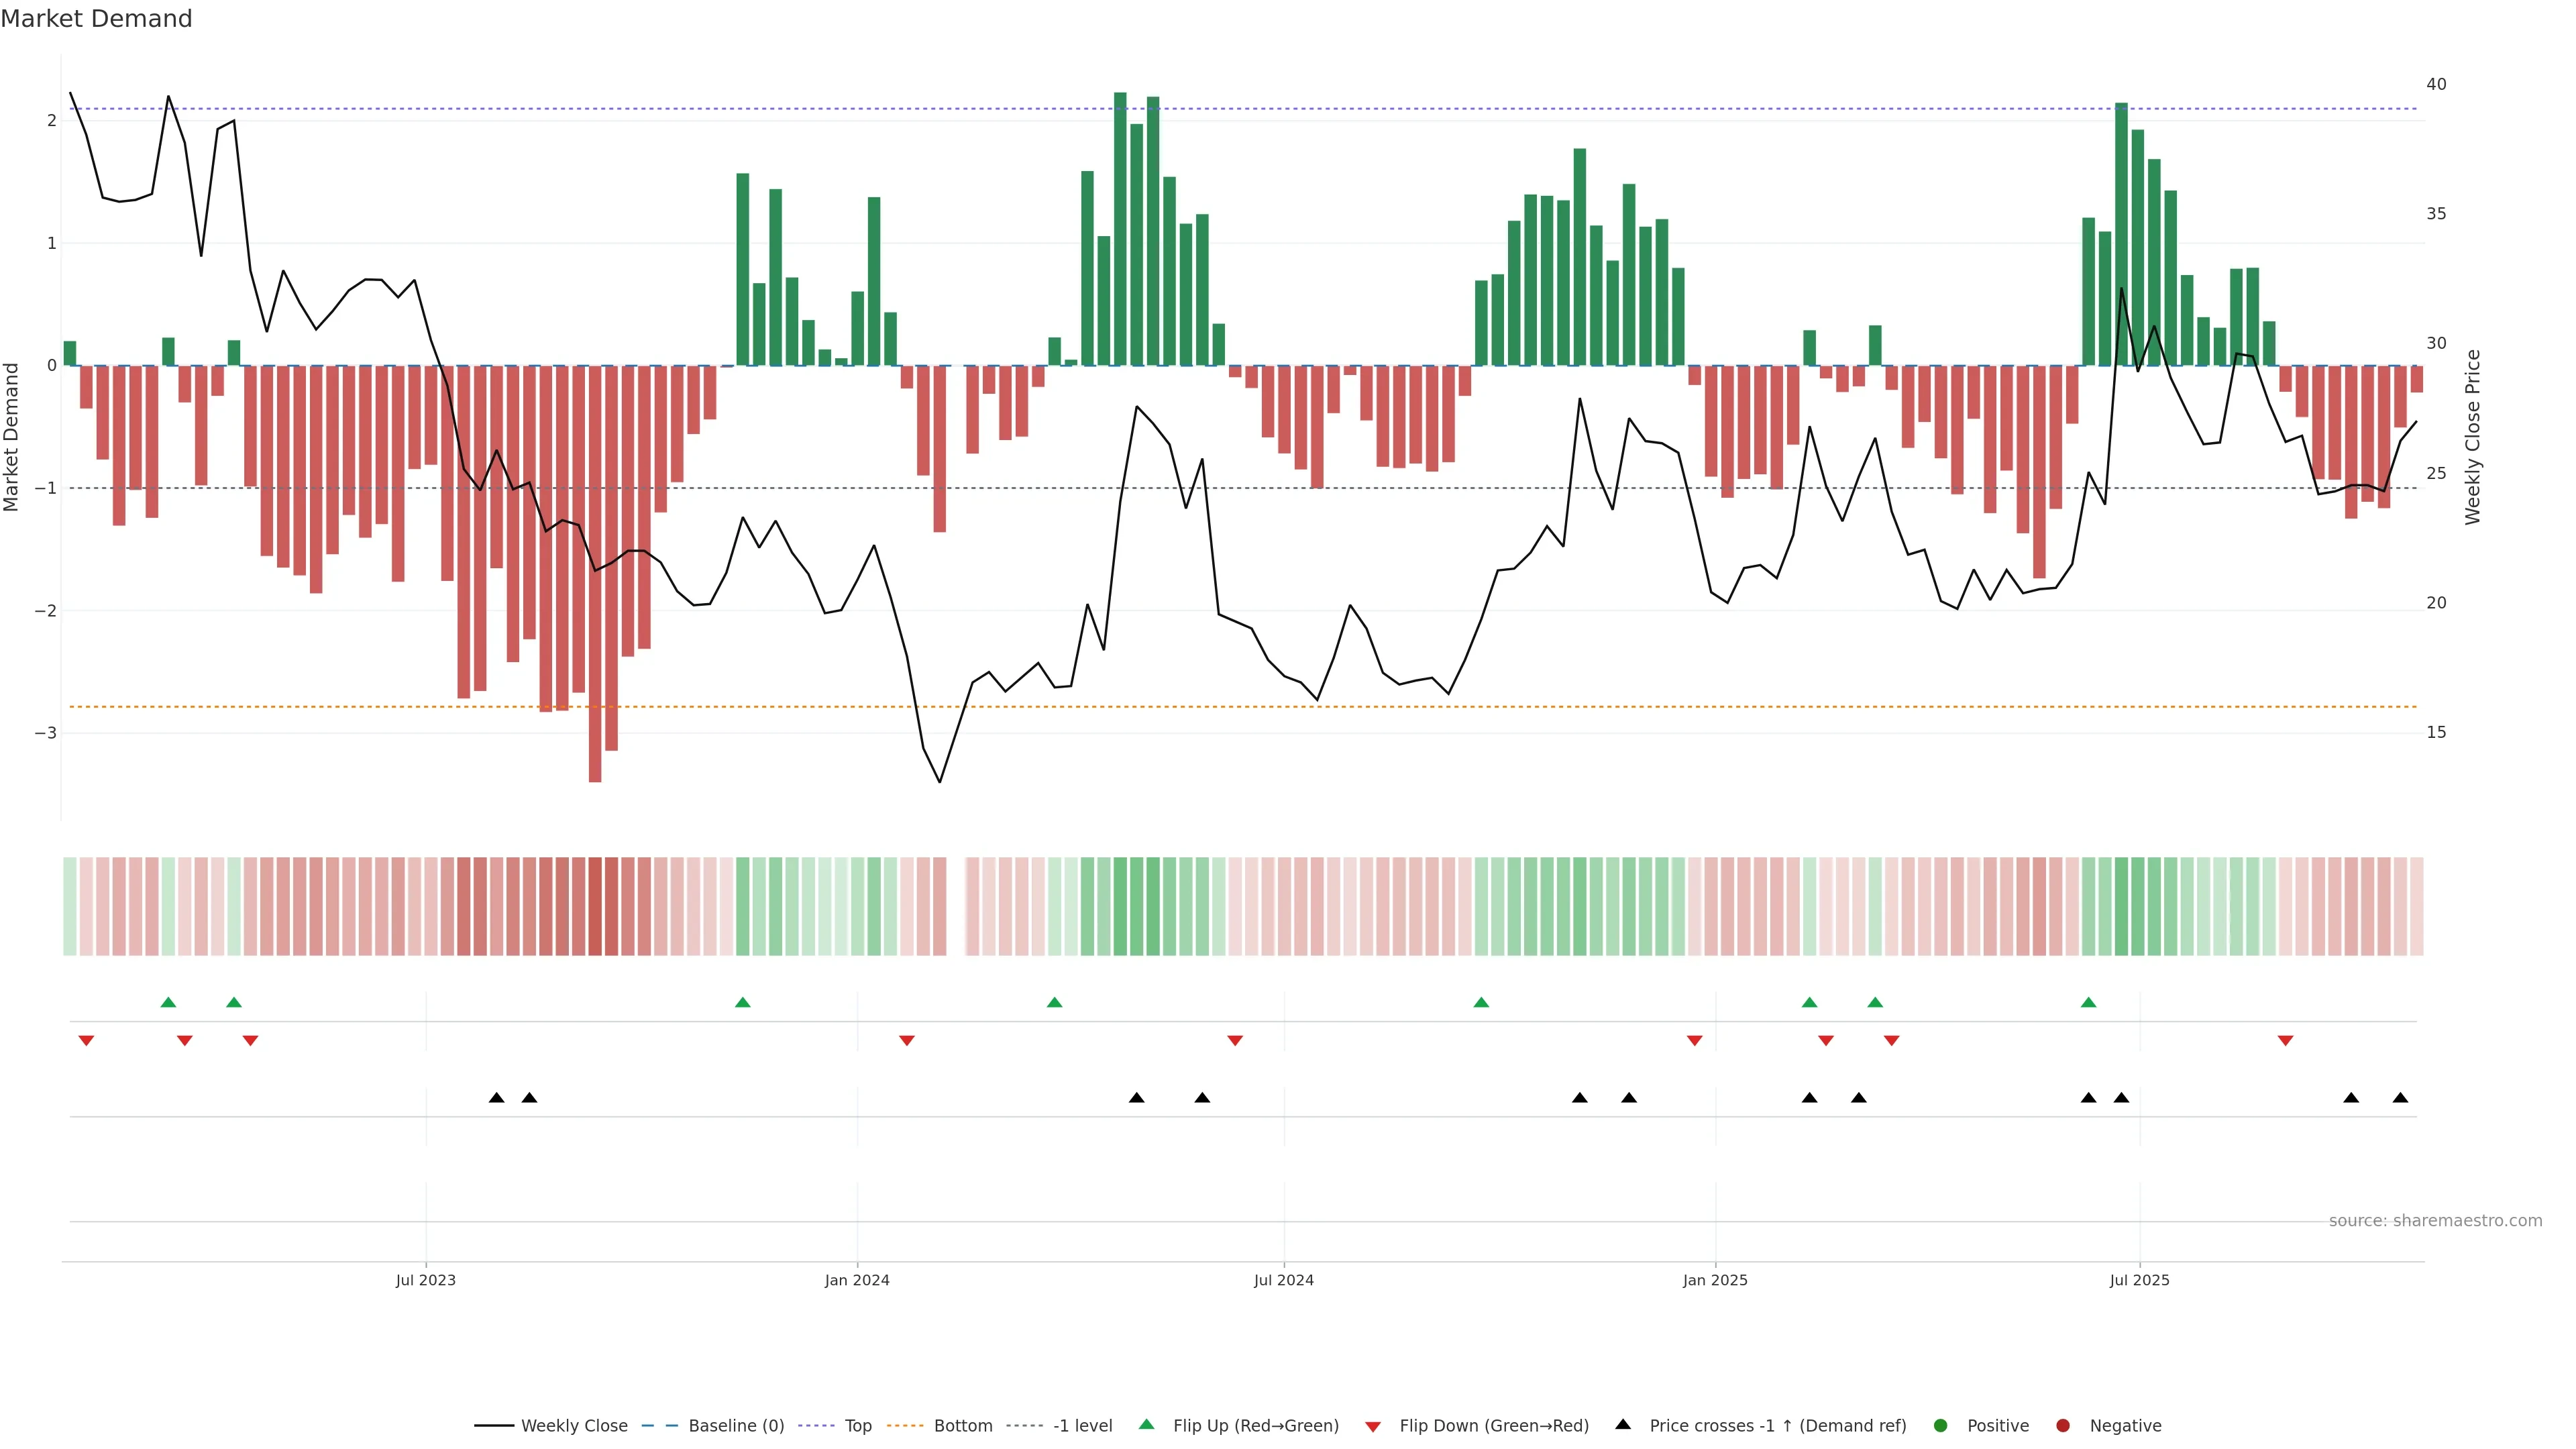The width and height of the screenshot is (2576, 1449).
Task: Click the Jan 2025 x-axis tick label
Action: tap(1715, 1281)
